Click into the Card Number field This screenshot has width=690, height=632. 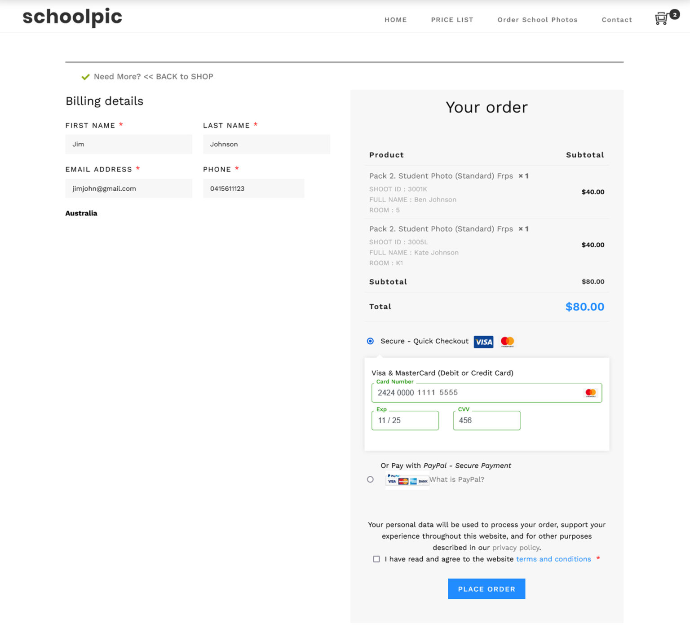(487, 393)
